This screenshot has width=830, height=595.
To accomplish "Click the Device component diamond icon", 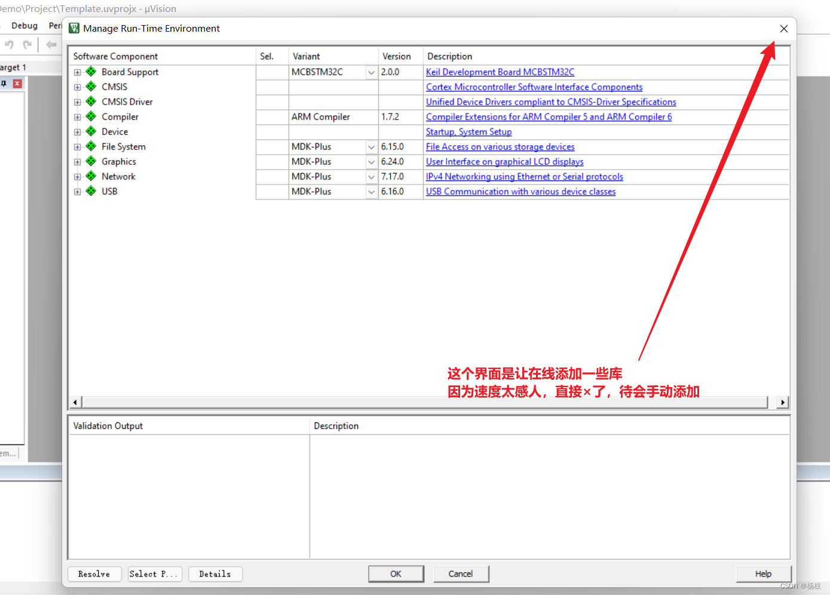I will pos(91,131).
